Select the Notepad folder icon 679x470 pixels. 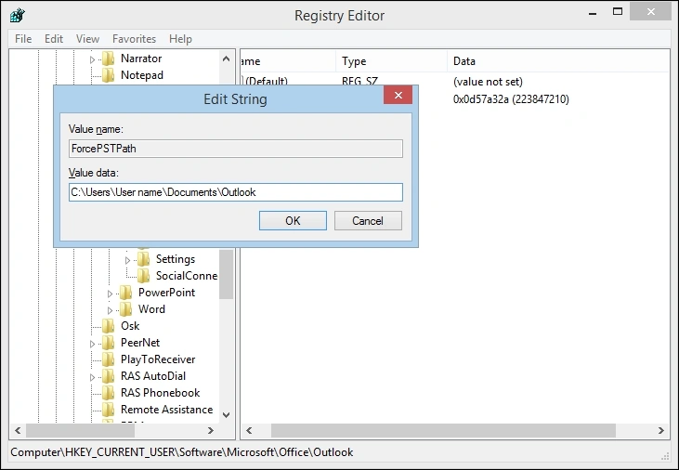pyautogui.click(x=109, y=75)
